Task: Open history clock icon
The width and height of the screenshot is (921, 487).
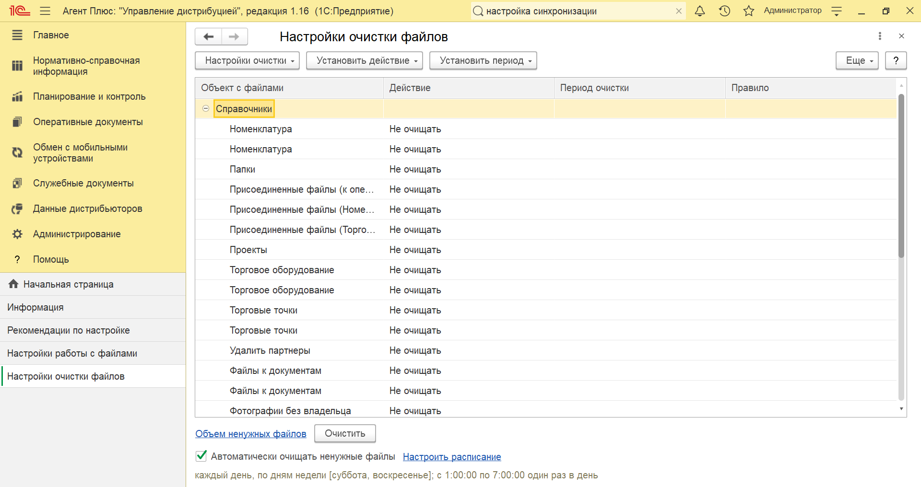Action: (724, 11)
